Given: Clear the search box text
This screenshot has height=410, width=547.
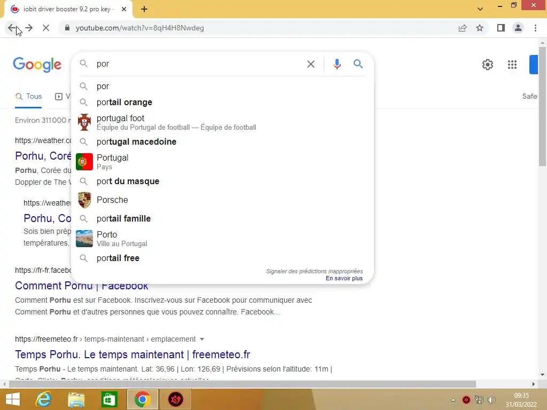Looking at the screenshot, I should point(311,64).
